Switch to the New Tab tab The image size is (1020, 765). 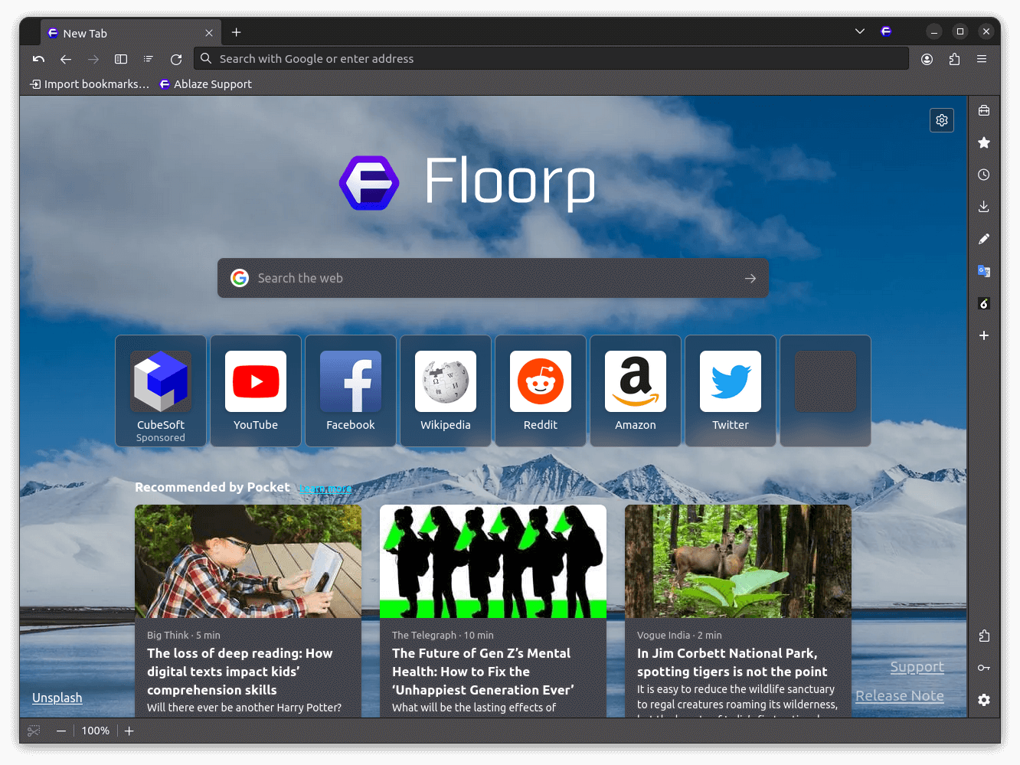[x=115, y=33]
